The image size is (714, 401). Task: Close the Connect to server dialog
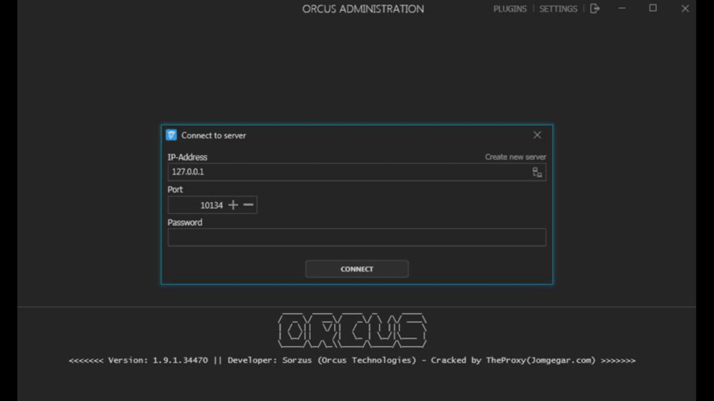point(538,135)
